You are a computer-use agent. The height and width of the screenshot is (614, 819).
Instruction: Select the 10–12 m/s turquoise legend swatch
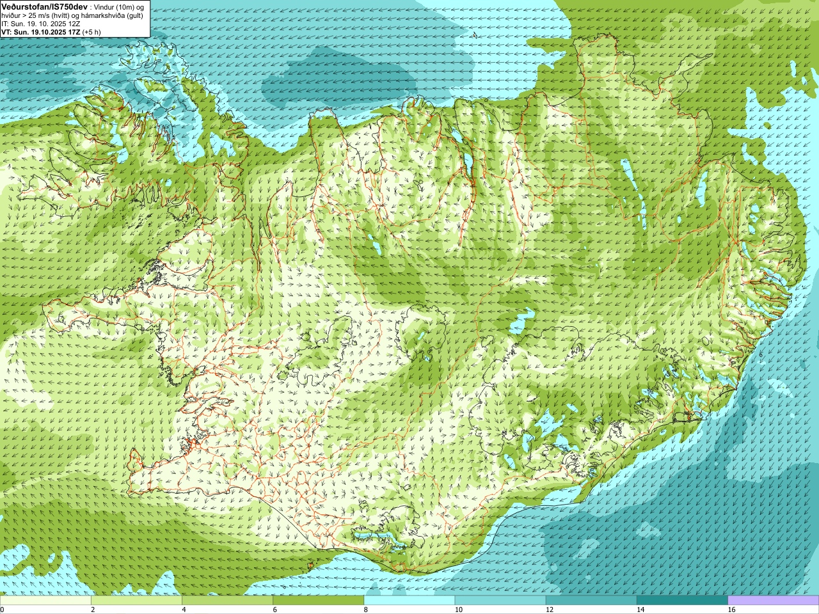[500, 601]
